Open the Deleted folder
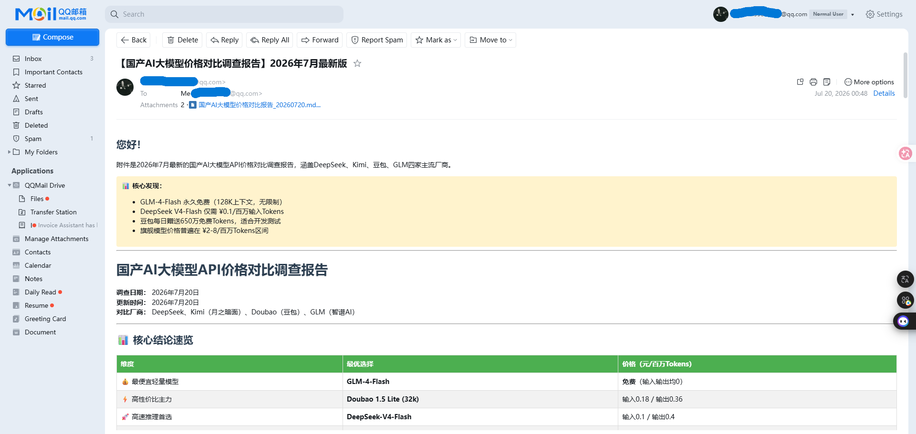This screenshot has width=916, height=434. [x=52, y=125]
